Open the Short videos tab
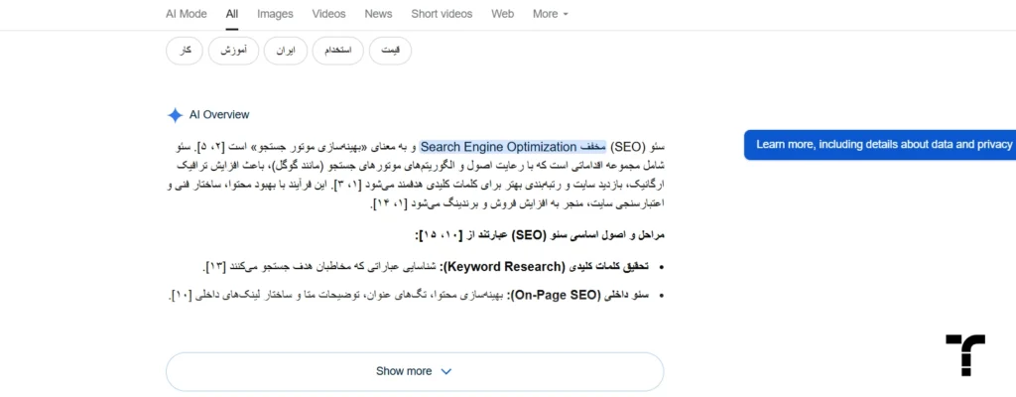This screenshot has width=1016, height=397. pos(442,14)
